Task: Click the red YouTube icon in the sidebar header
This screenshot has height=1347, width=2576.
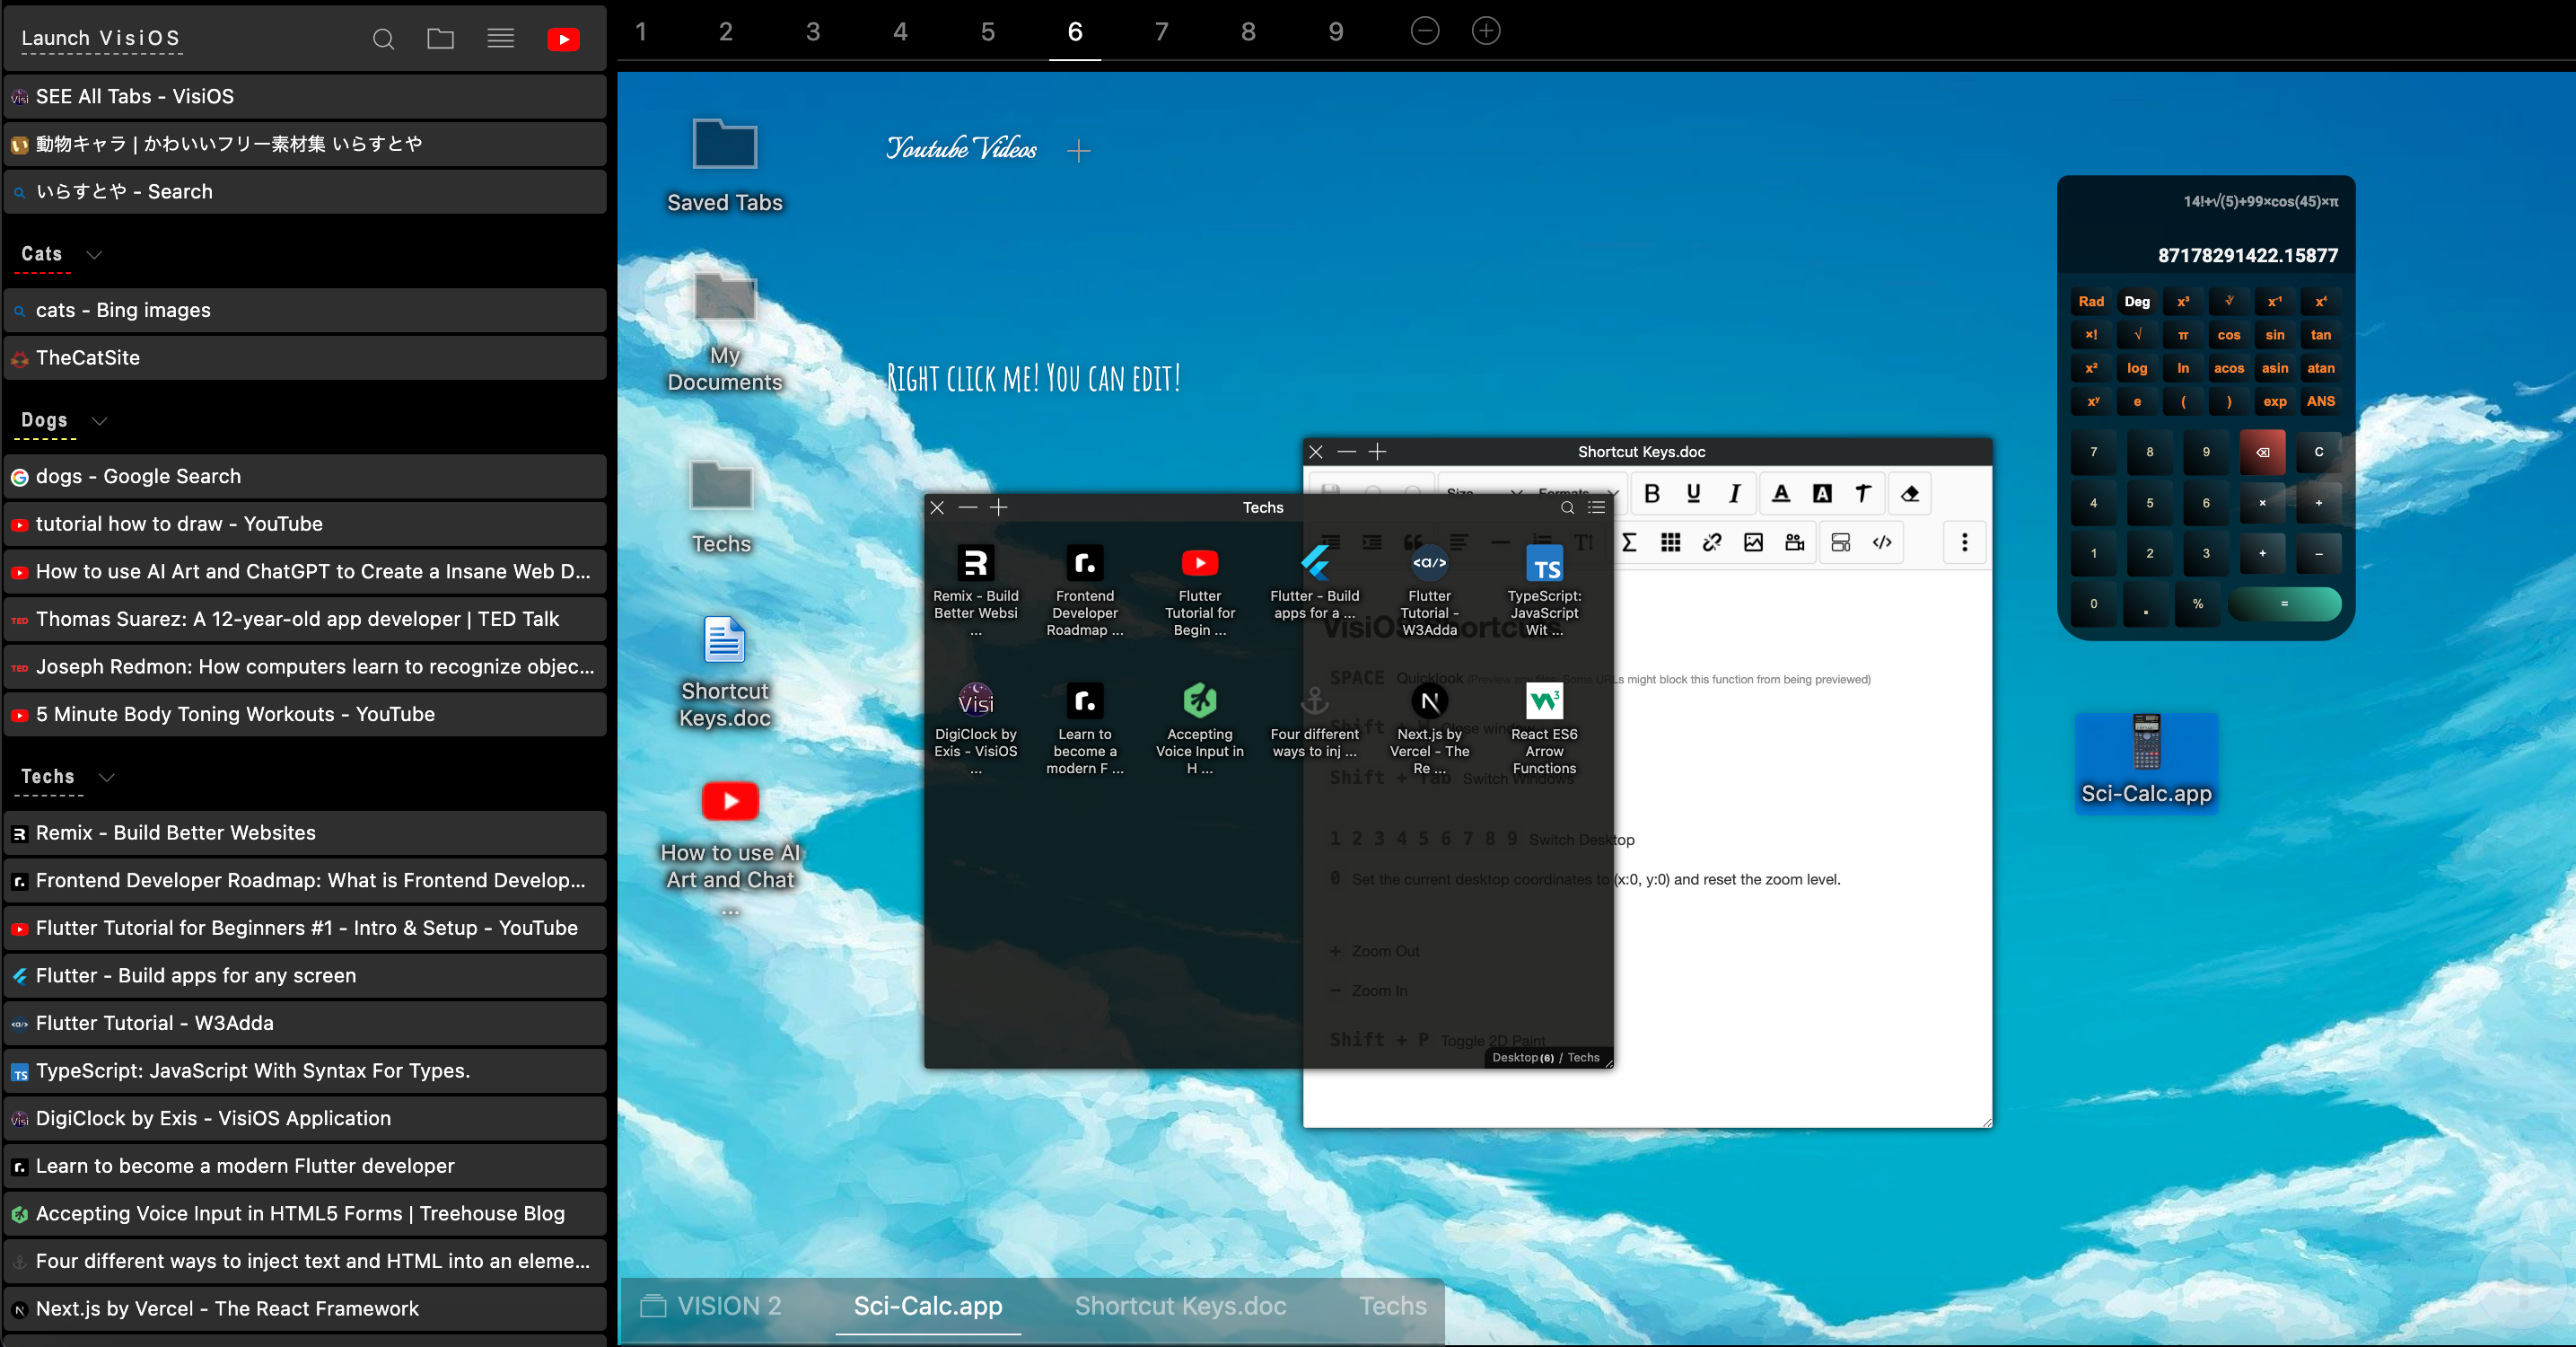Action: tap(563, 39)
